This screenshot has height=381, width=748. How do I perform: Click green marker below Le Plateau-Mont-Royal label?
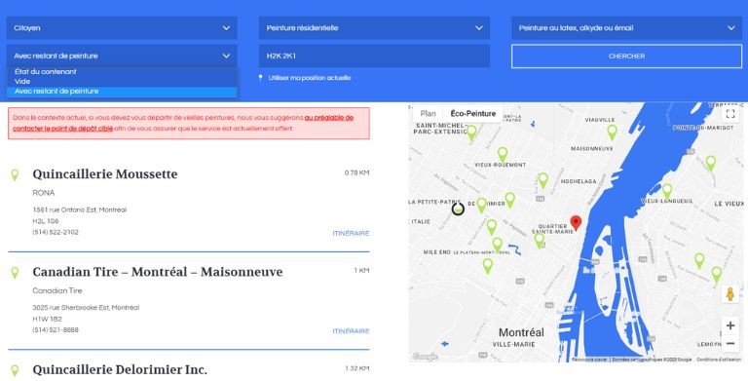click(488, 266)
